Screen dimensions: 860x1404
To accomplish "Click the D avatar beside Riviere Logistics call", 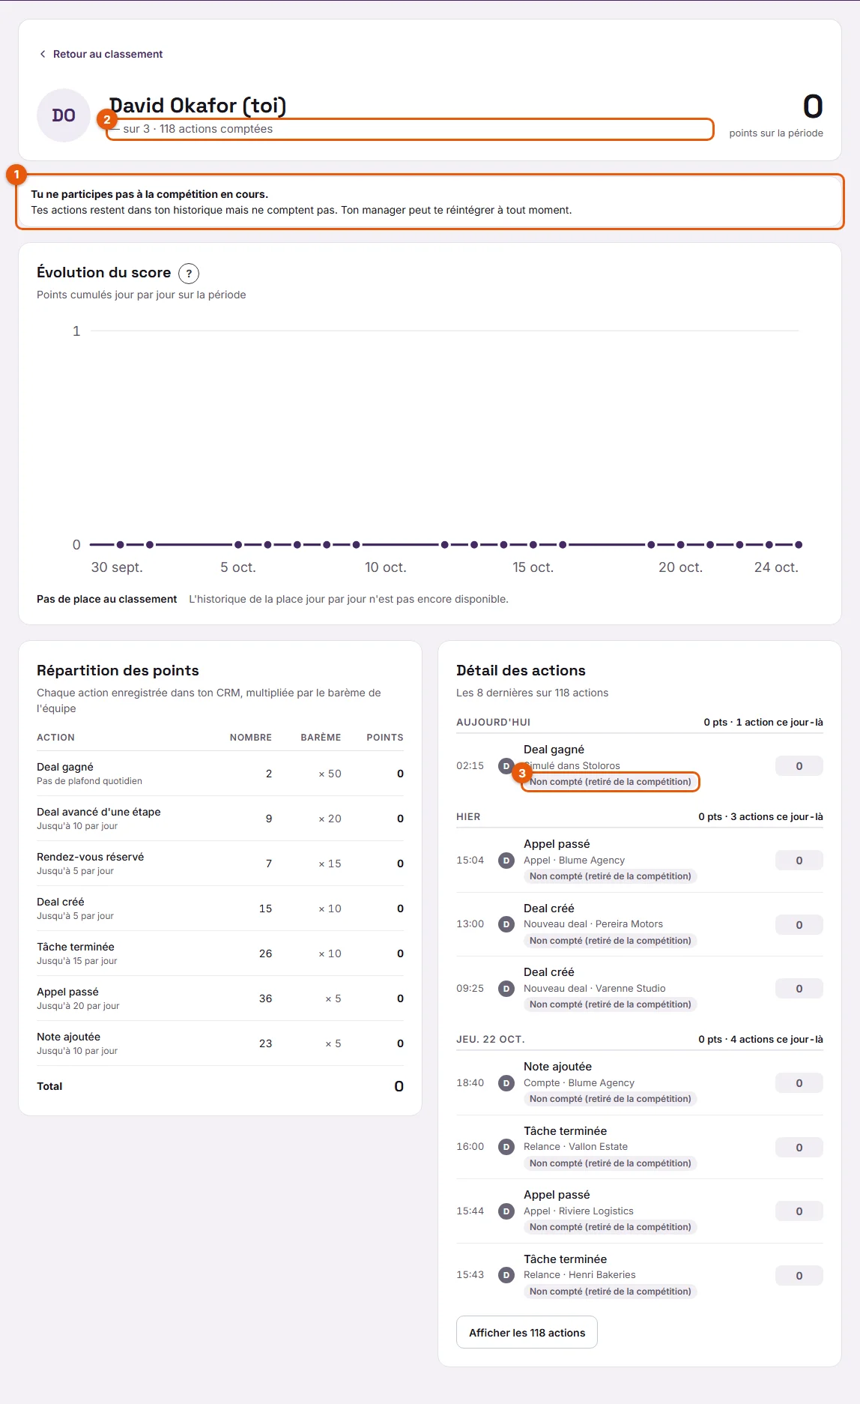I will pyautogui.click(x=506, y=1211).
